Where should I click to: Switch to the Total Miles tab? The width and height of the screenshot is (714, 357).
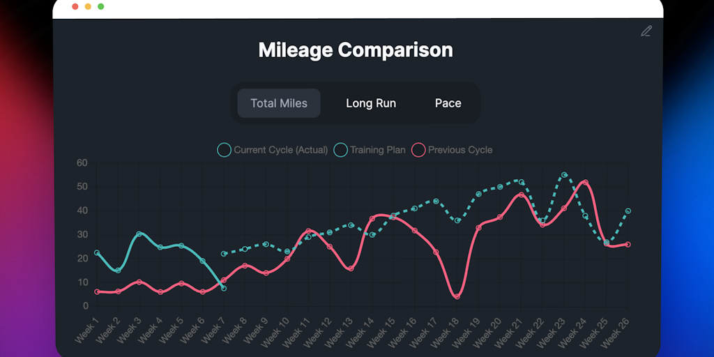(279, 103)
